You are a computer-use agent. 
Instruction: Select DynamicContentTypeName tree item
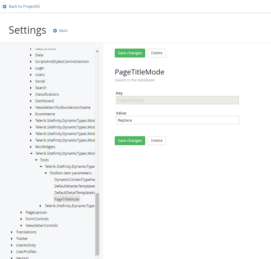click(74, 180)
